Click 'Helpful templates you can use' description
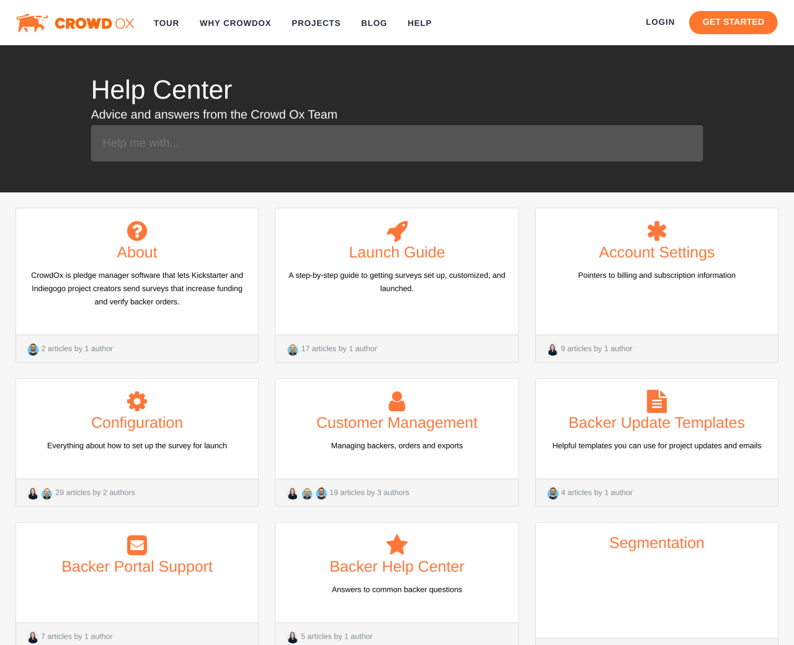Viewport: 794px width, 645px height. coord(657,446)
